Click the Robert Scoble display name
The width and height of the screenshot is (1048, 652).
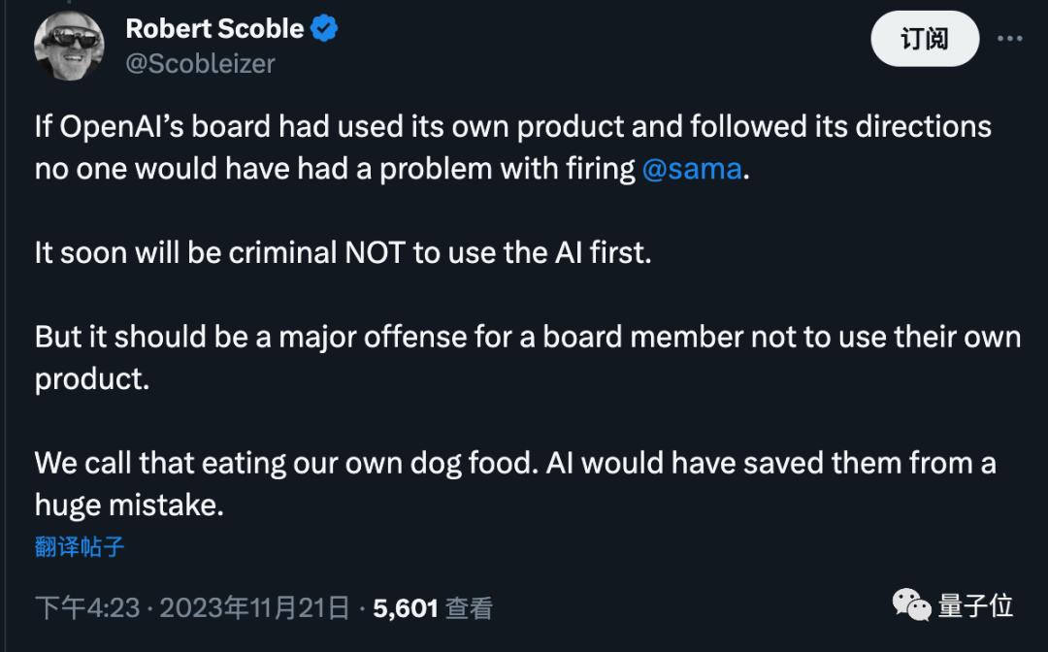click(214, 29)
